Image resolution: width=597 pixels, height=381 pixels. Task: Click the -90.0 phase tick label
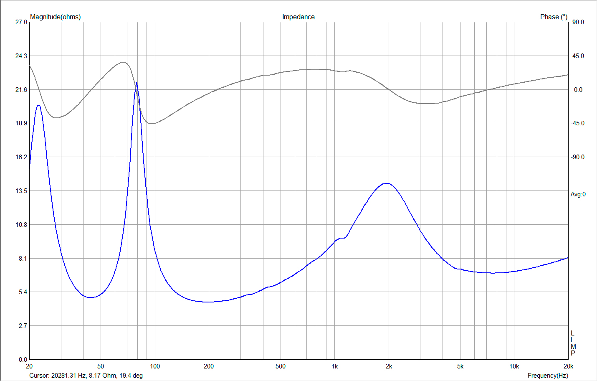click(x=578, y=157)
